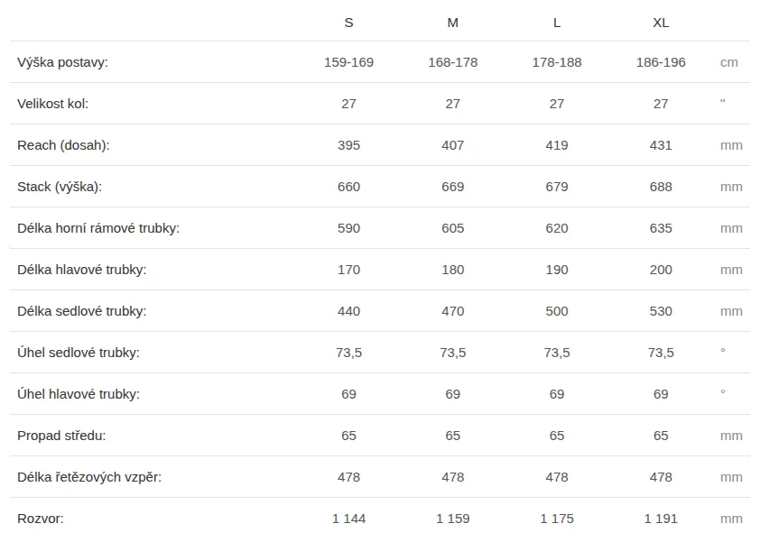Click the 'Rozvor:' row label
Image resolution: width=760 pixels, height=533 pixels.
coord(41,519)
